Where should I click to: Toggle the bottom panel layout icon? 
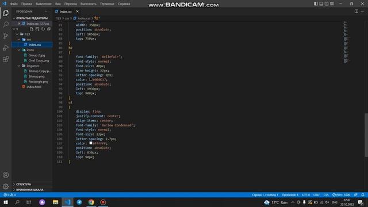click(x=321, y=4)
